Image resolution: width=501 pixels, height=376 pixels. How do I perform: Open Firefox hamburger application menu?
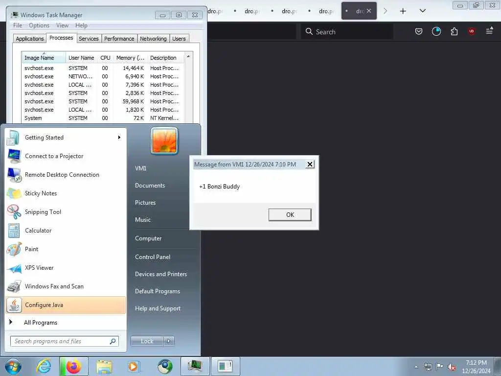489,31
